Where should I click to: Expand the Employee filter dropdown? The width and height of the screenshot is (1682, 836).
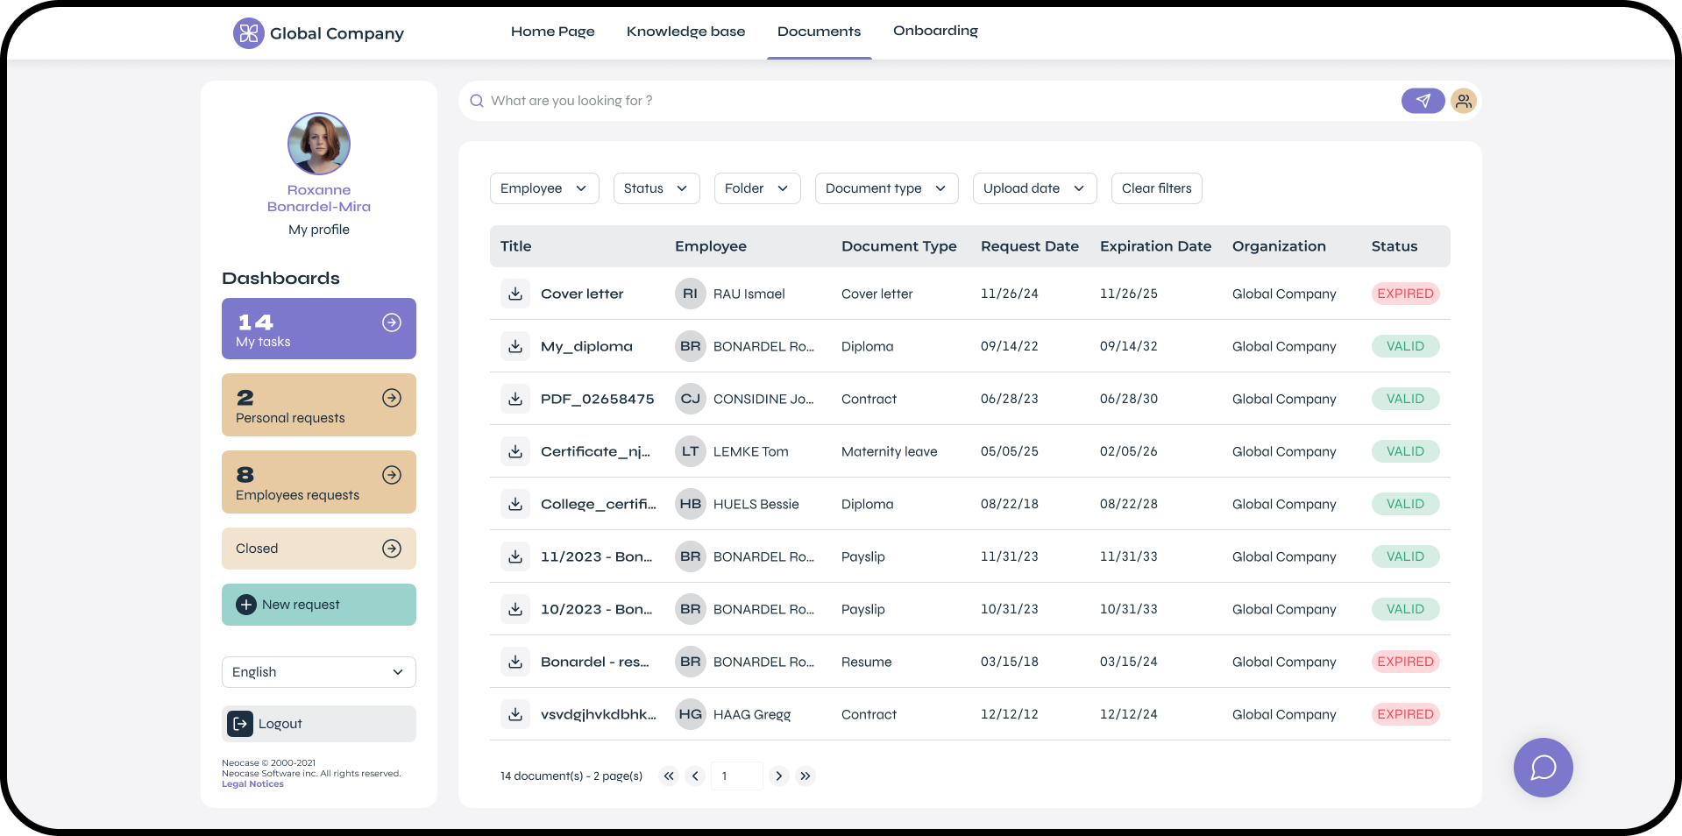[543, 188]
